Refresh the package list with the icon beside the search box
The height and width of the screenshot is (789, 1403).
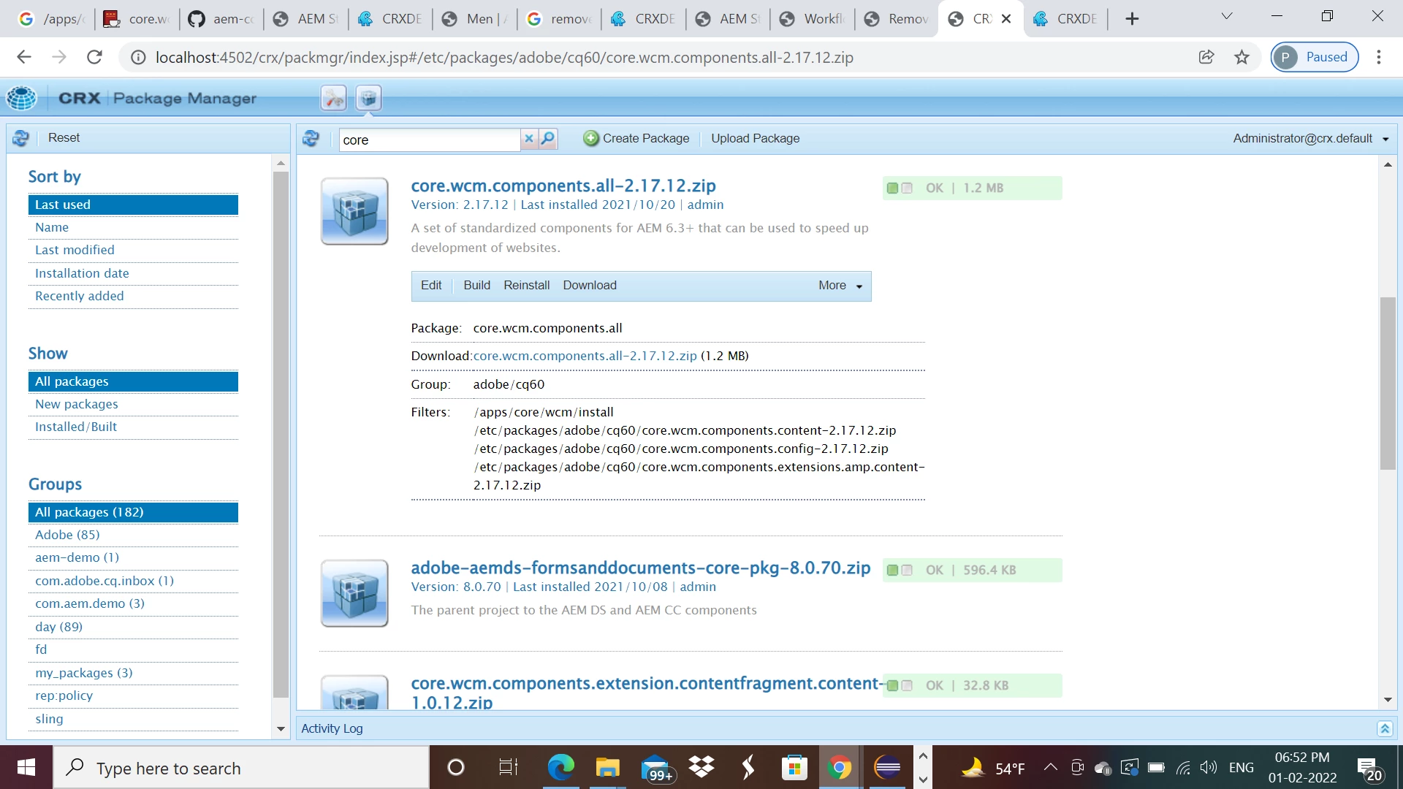(x=311, y=139)
